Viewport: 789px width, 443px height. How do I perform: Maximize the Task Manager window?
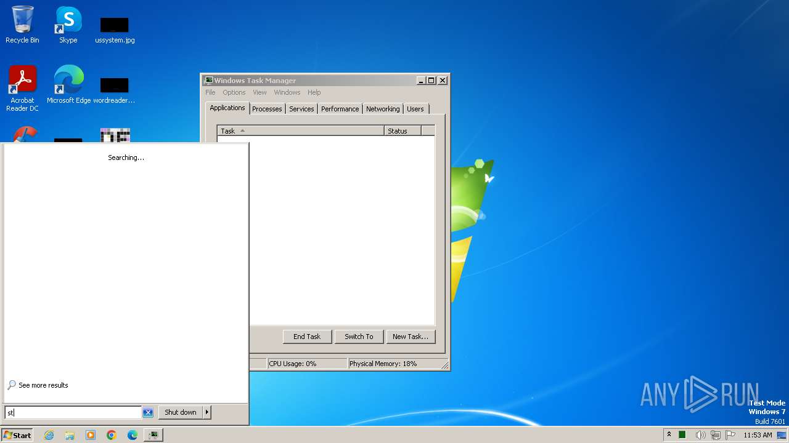[x=431, y=81]
